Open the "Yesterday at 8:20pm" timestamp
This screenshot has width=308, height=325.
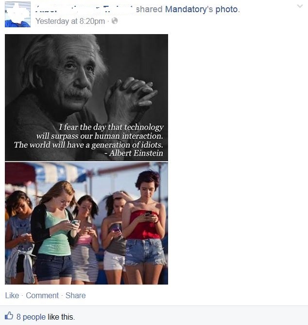[70, 21]
